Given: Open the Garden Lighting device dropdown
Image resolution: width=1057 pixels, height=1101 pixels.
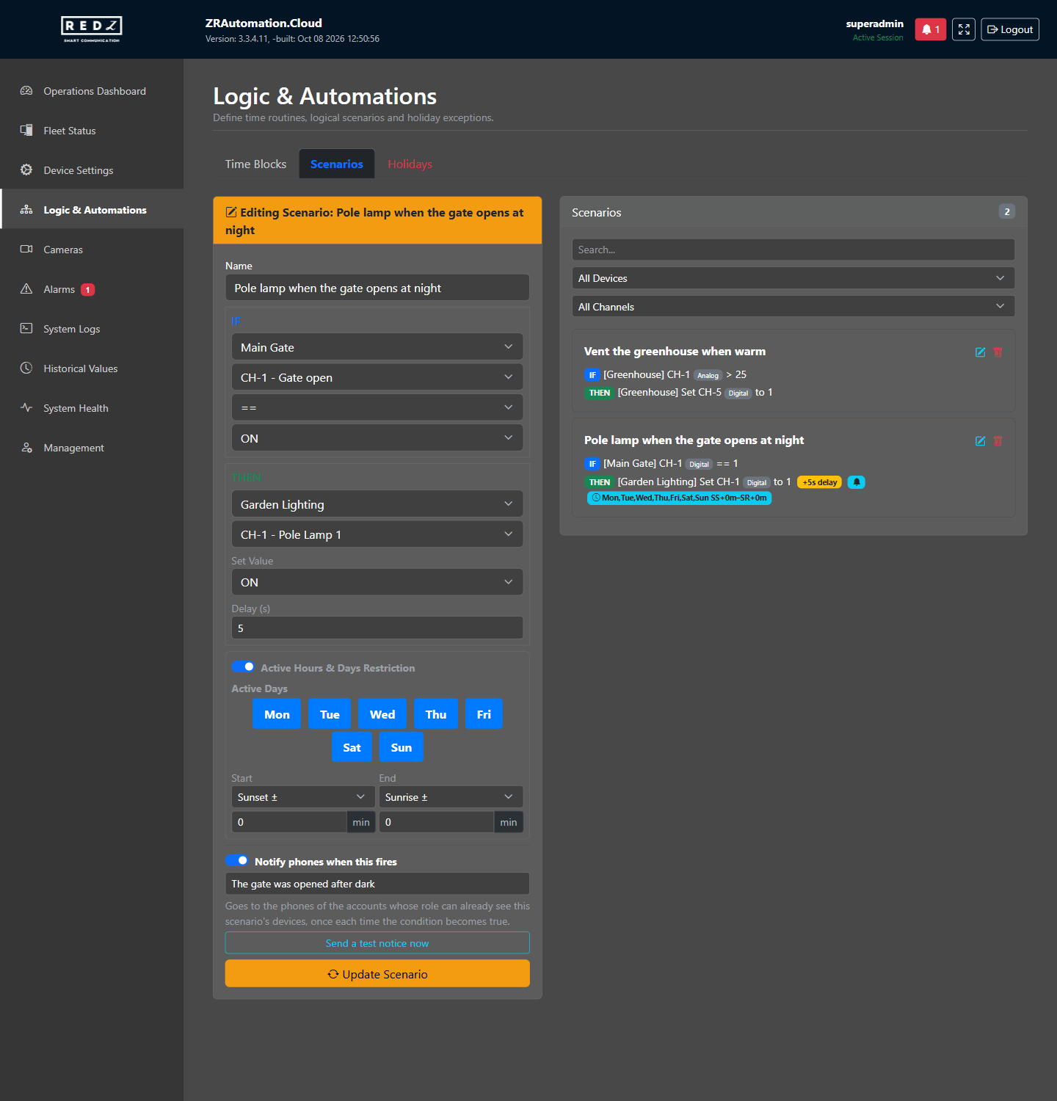Looking at the screenshot, I should pos(377,504).
